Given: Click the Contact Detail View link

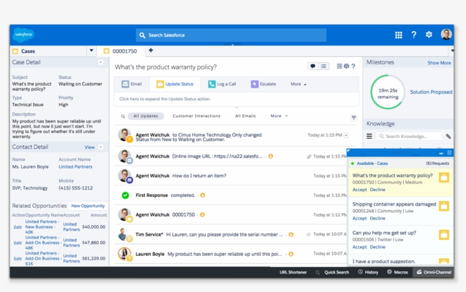Looking at the screenshot, I should pyautogui.click(x=89, y=147).
